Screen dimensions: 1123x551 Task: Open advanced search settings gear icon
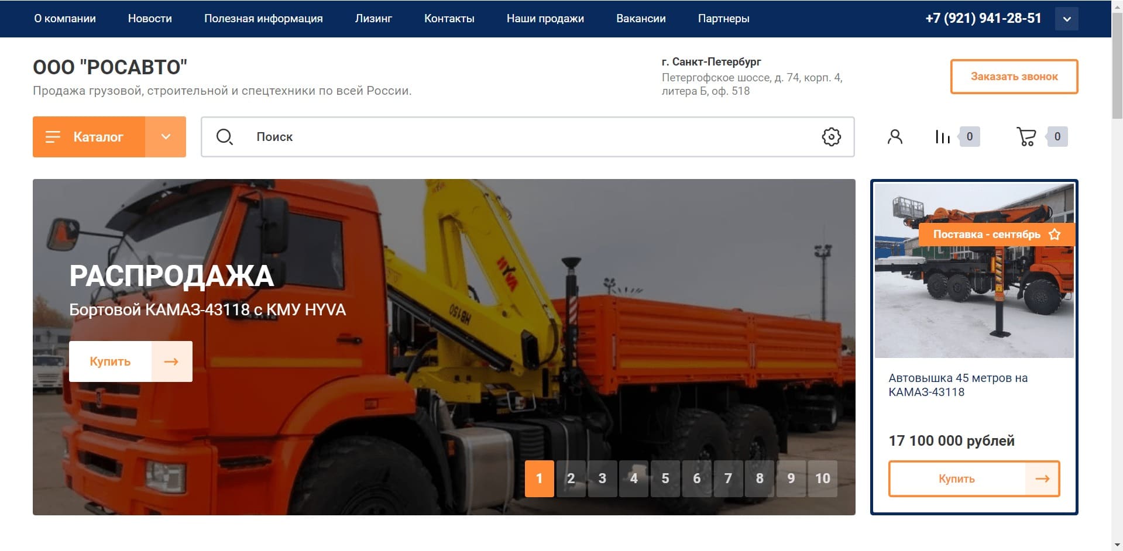tap(831, 137)
